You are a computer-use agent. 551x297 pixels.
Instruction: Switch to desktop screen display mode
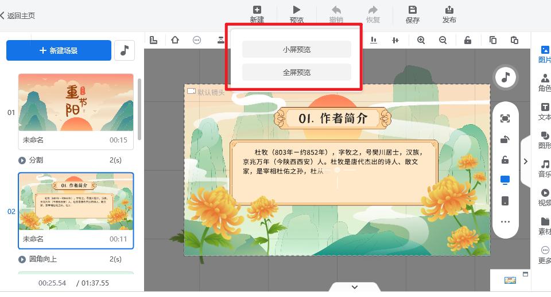tap(505, 180)
